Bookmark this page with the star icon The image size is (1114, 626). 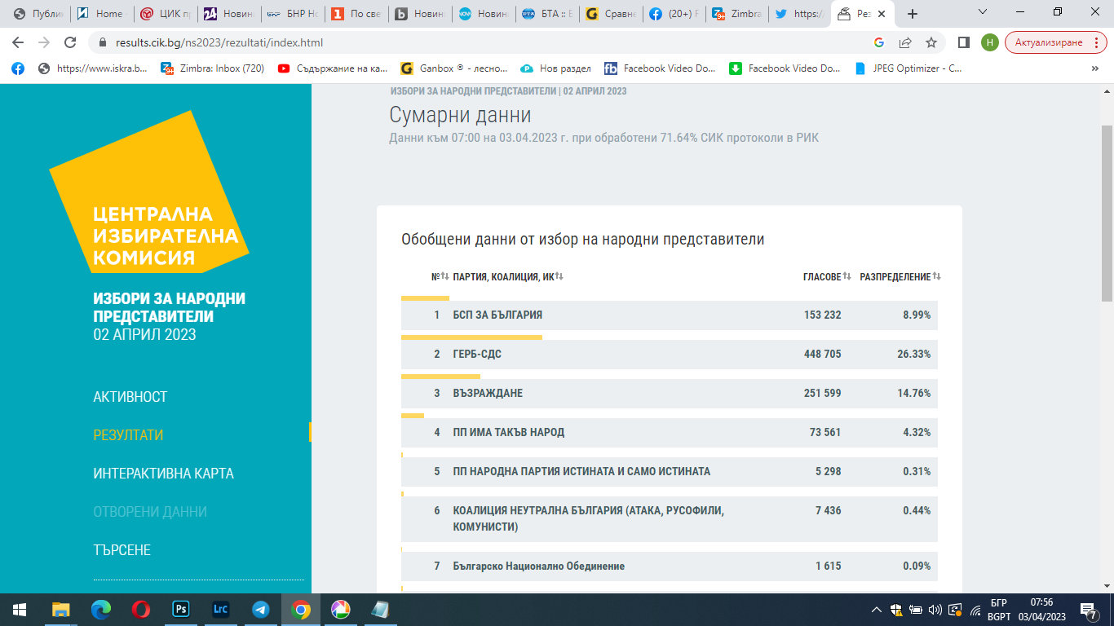[x=931, y=42]
